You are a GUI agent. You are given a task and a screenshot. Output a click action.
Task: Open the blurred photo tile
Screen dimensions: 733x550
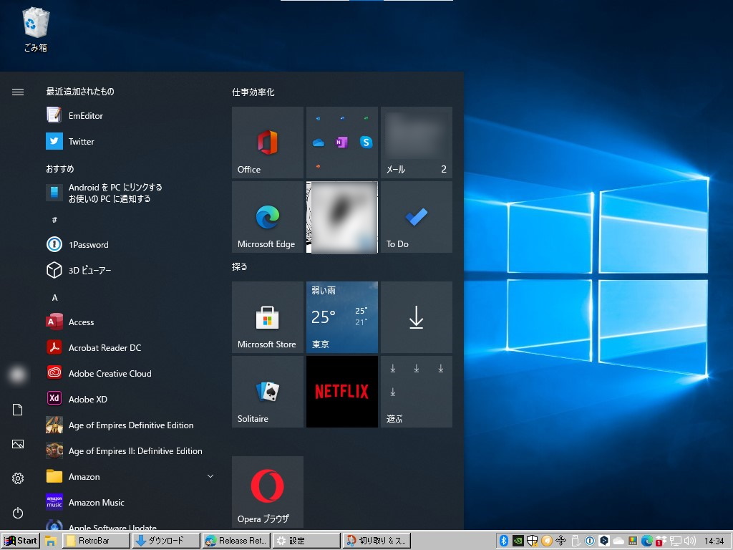coord(341,217)
